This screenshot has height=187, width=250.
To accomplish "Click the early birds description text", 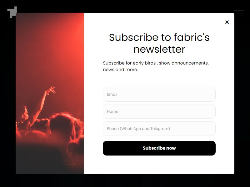I will pos(156,66).
